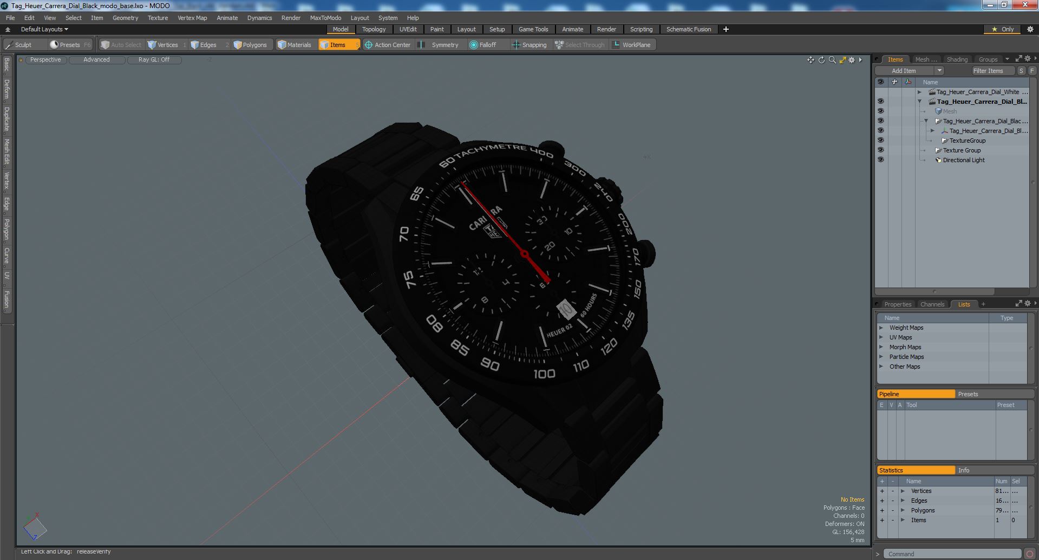1039x560 pixels.
Task: Toggle visibility of Directional Light
Action: point(880,159)
